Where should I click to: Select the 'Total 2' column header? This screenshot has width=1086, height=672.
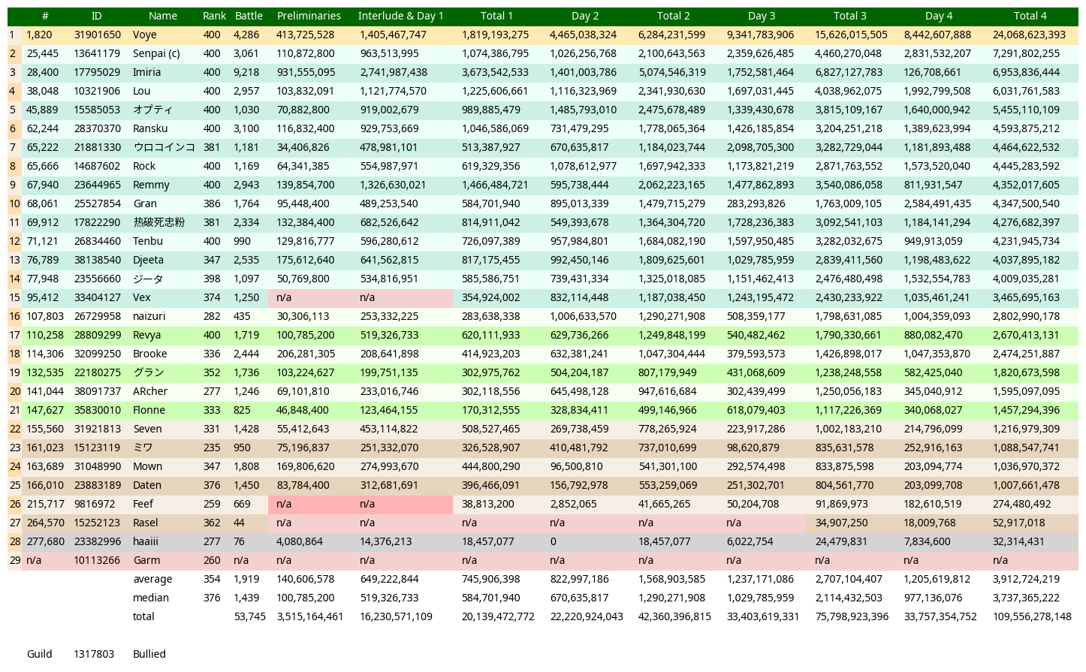pyautogui.click(x=673, y=16)
